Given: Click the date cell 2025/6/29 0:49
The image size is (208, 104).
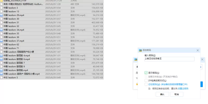Looking at the screenshot, I should click(53, 77).
